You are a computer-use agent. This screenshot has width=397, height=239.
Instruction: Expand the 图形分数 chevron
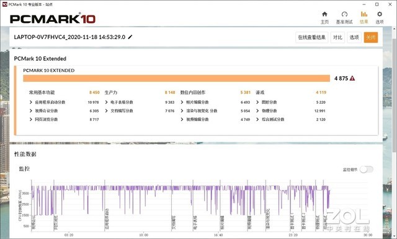tap(257, 102)
